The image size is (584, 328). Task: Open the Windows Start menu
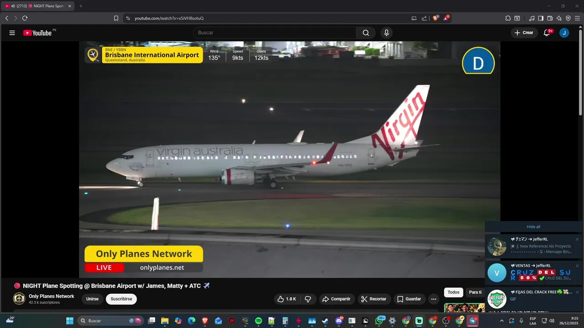(70, 321)
